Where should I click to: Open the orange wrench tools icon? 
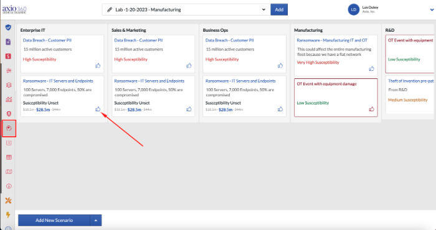pyautogui.click(x=8, y=201)
